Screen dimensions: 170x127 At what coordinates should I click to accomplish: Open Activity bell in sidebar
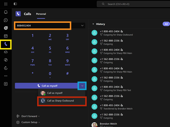[x=6, y=12]
